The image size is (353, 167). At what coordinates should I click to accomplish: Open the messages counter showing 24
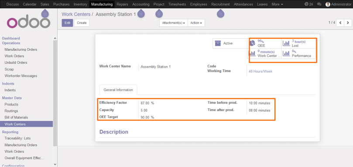point(308,4)
